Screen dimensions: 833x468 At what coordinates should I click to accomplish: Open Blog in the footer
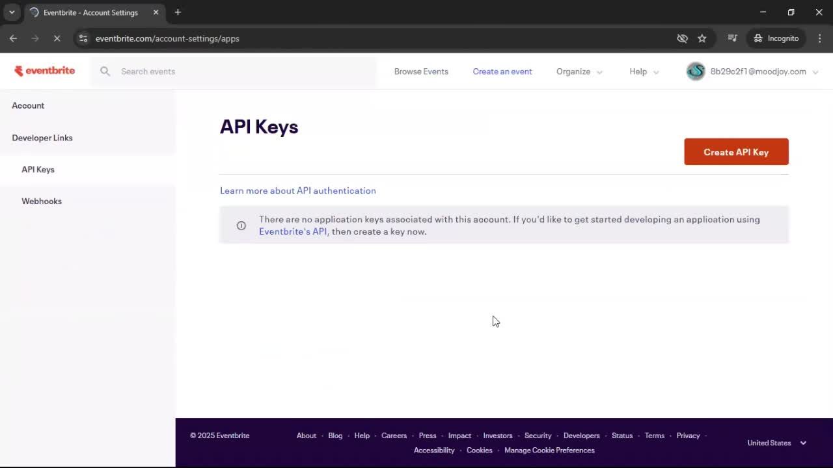[335, 435]
